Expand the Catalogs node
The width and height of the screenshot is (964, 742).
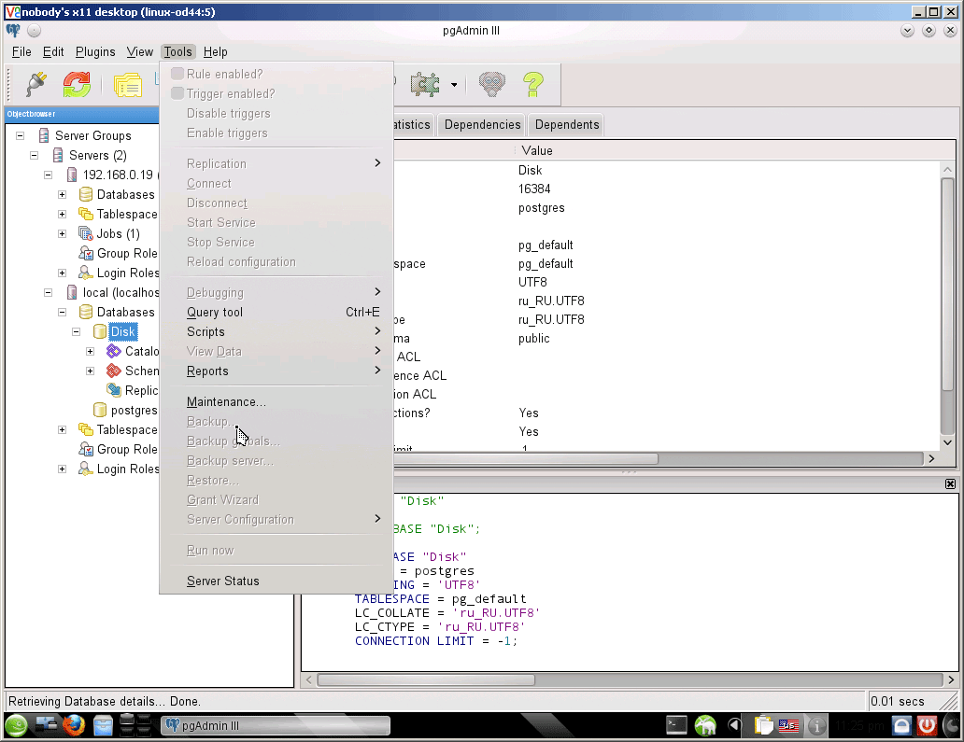[x=91, y=351]
